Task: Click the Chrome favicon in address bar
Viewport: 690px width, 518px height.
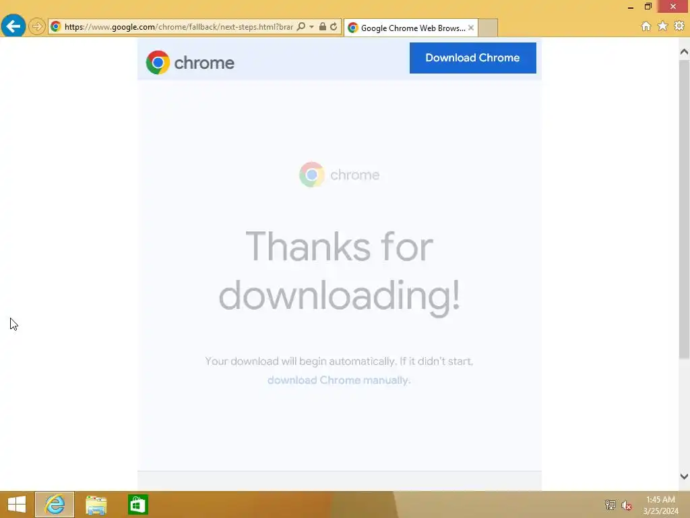Action: click(x=55, y=26)
